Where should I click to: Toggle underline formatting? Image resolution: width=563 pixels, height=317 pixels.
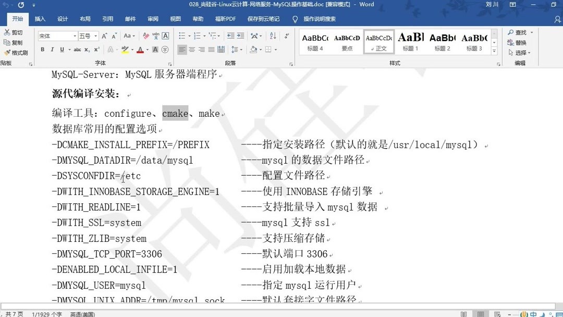[62, 49]
